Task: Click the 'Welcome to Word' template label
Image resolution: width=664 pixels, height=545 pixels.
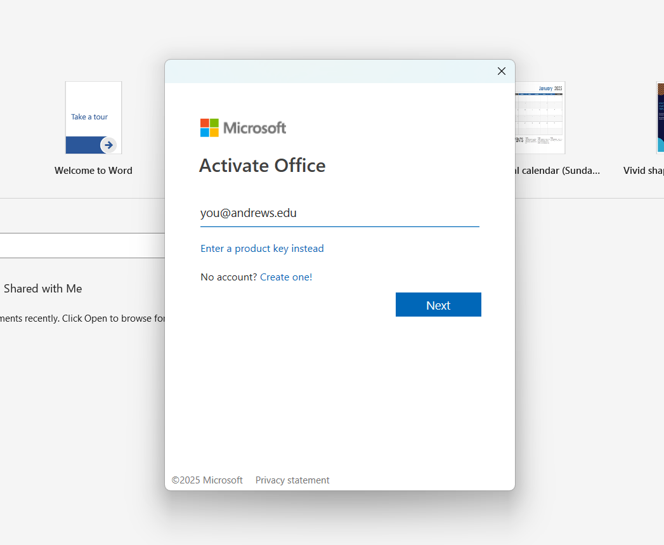Action: [94, 171]
